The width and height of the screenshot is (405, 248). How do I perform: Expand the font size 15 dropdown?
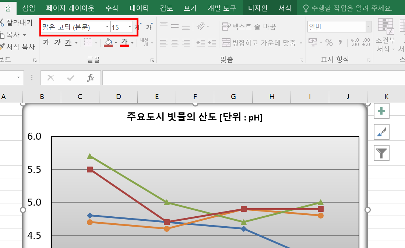130,27
